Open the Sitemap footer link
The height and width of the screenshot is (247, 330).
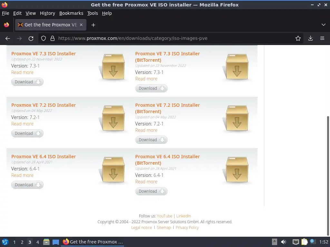point(164,227)
